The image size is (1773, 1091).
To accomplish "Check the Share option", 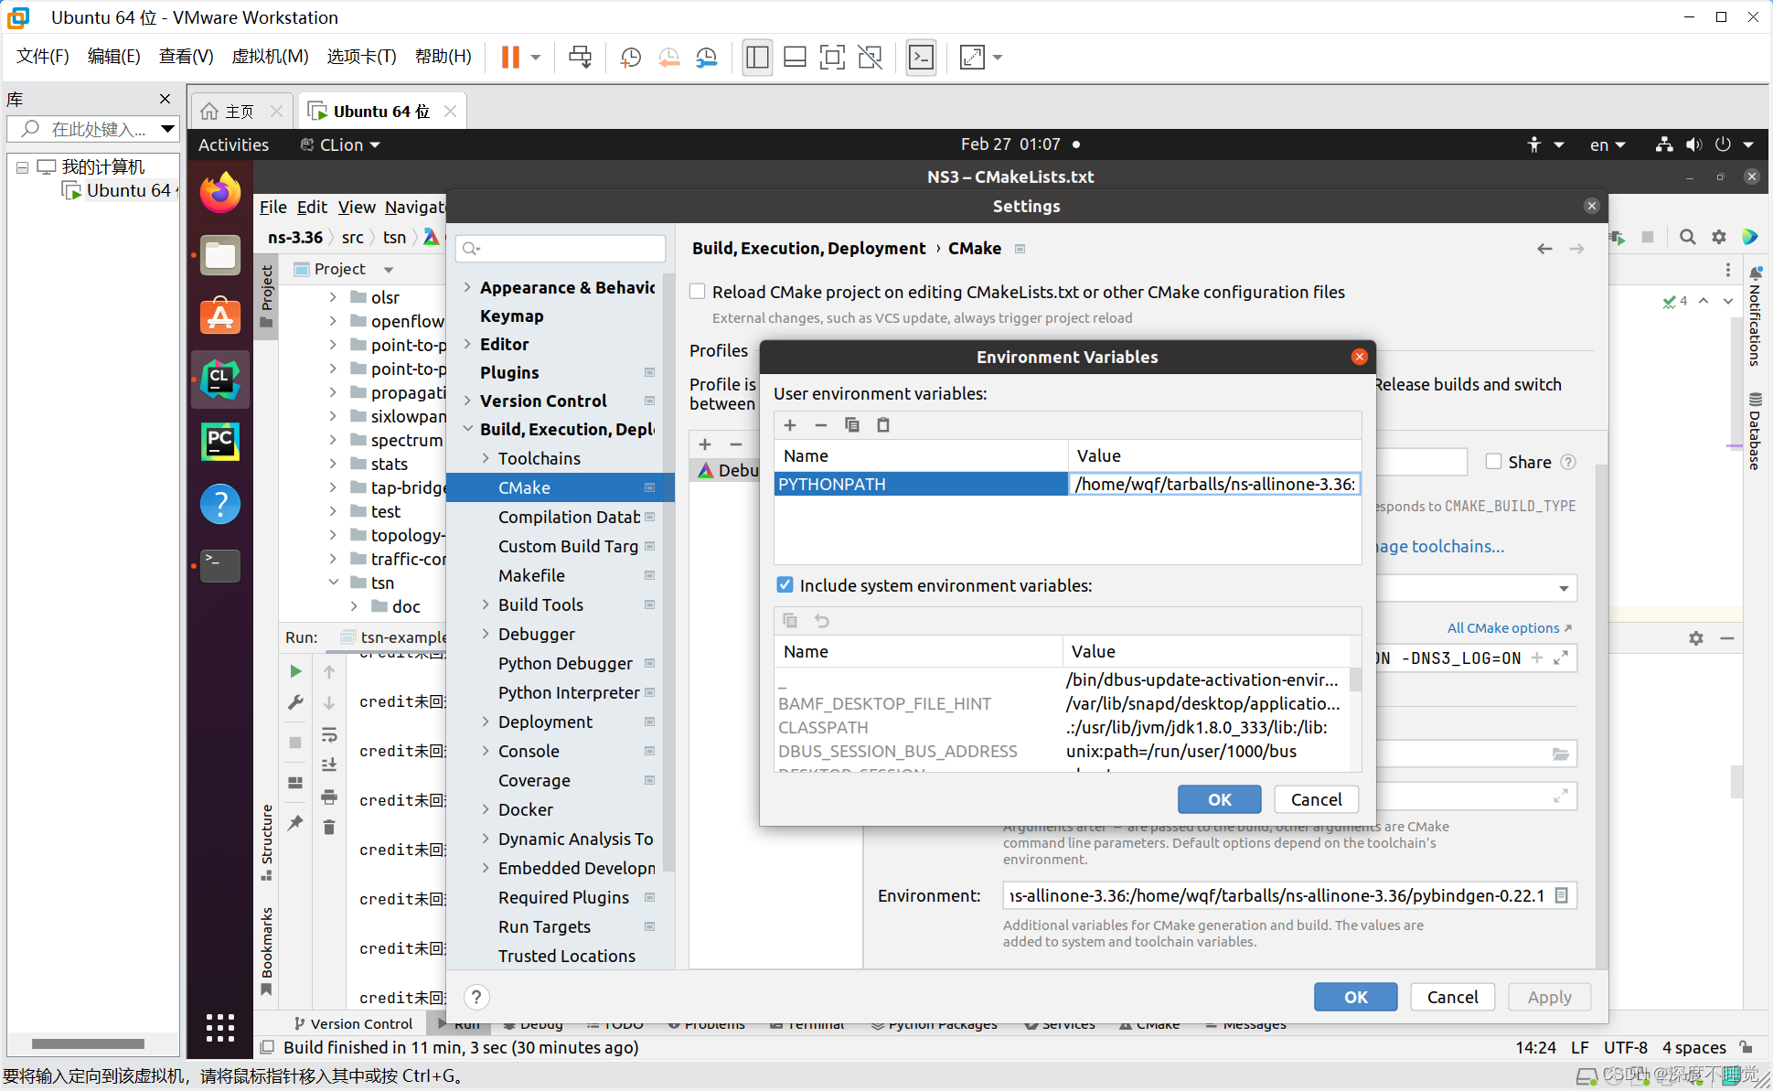I will 1492,462.
